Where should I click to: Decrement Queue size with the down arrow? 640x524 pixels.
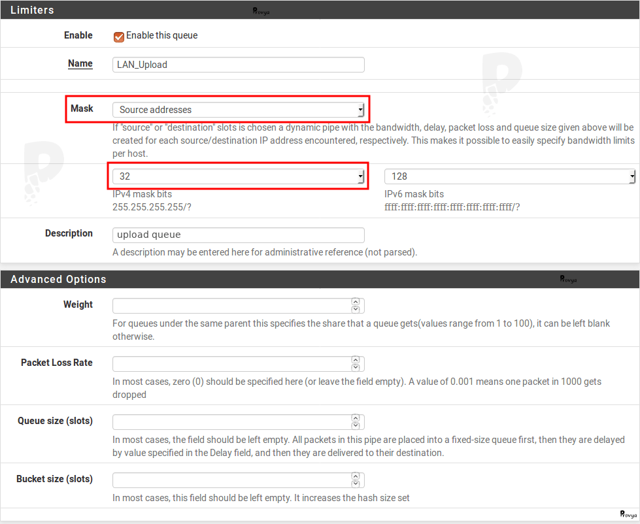point(356,425)
